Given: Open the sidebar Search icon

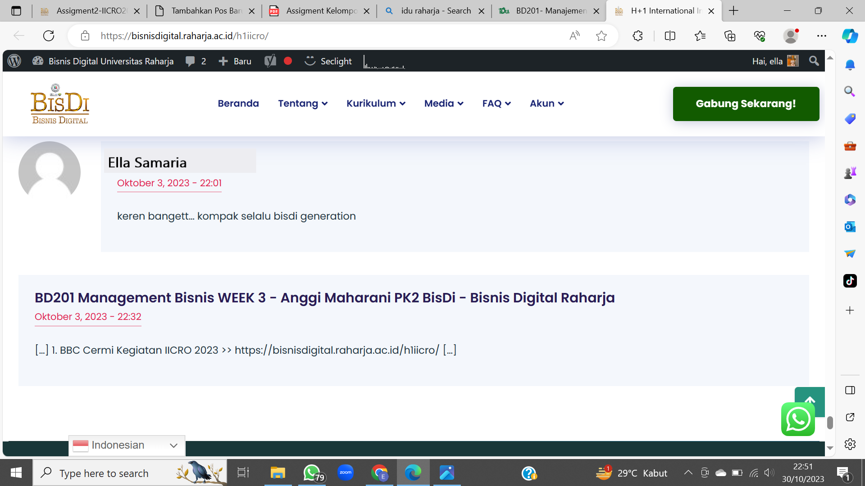Looking at the screenshot, I should (850, 92).
